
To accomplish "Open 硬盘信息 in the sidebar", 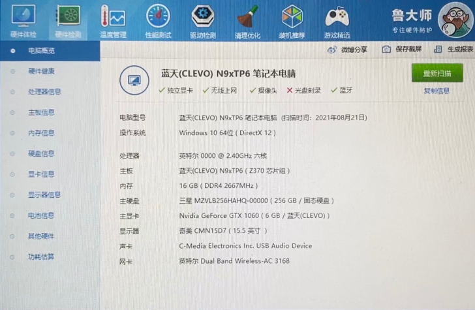I will (x=41, y=153).
